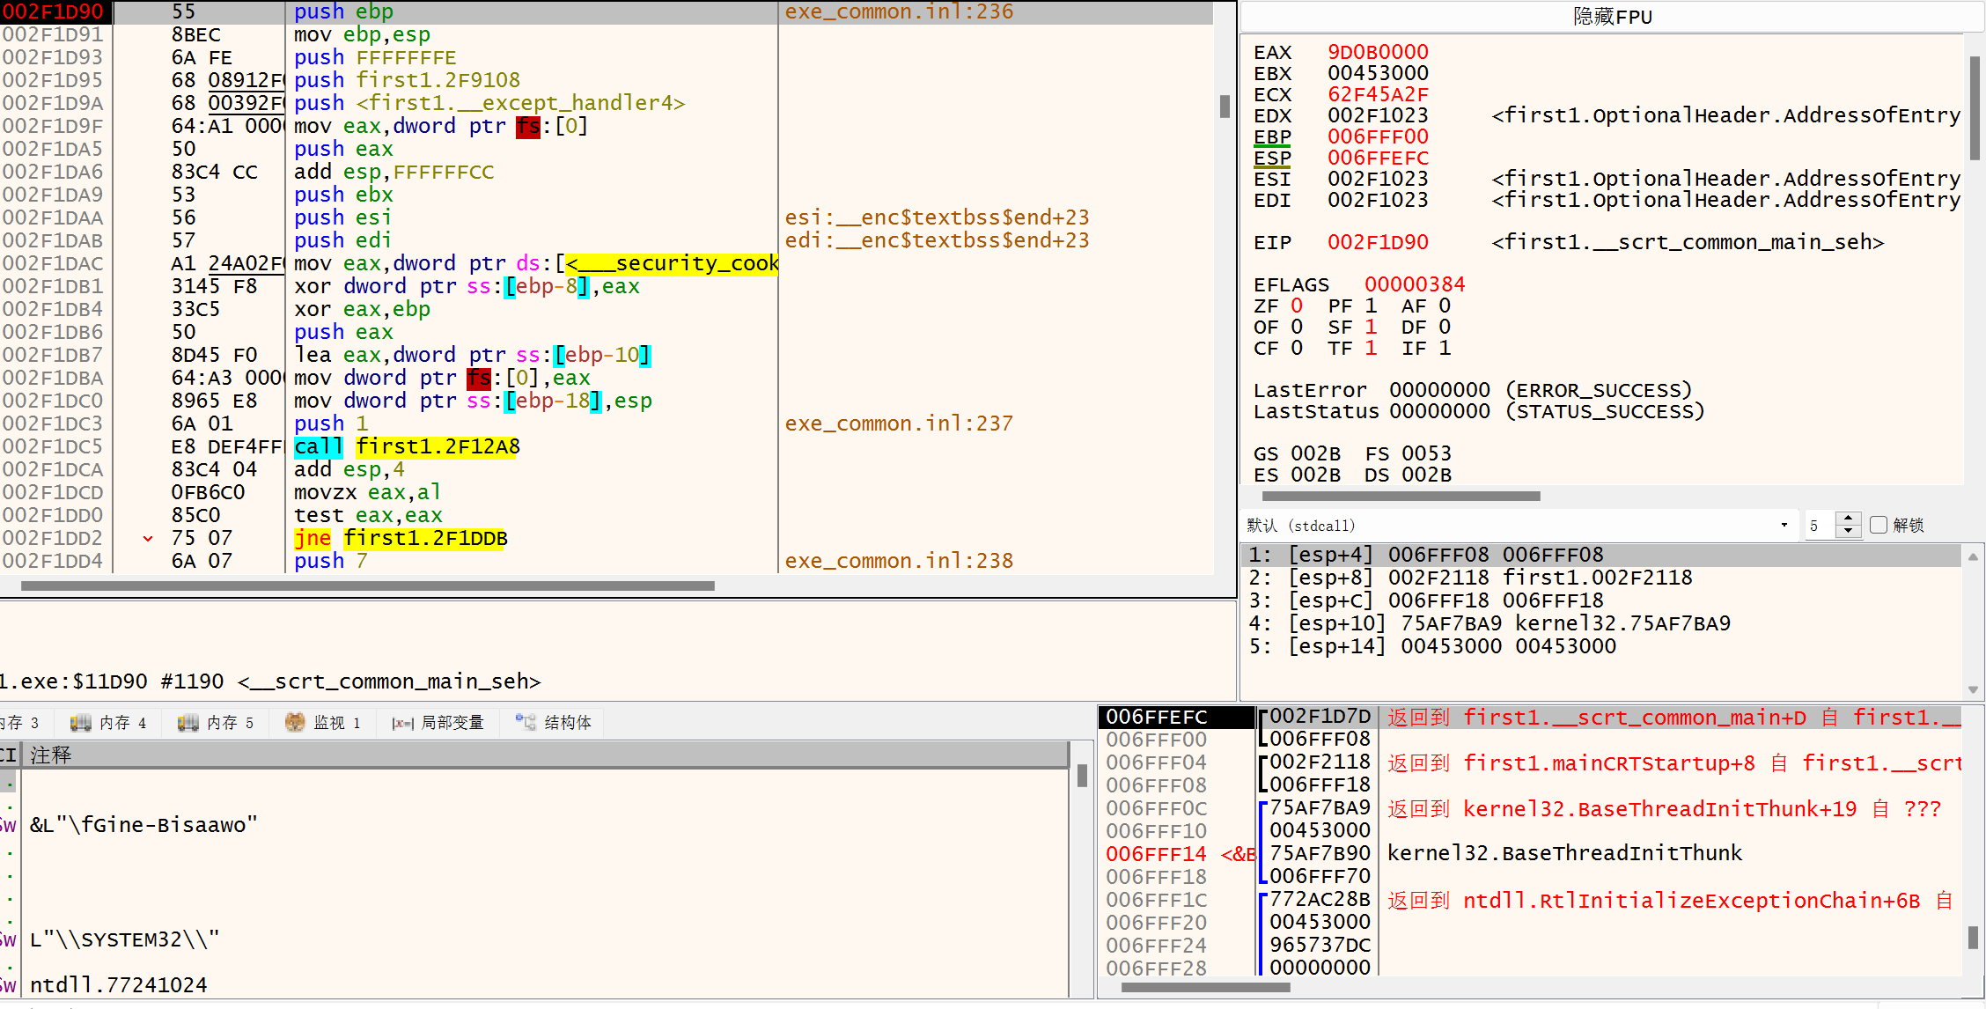Screen dimensions: 1986x1009
Task: Click the disassembly horizontal scrollbar
Action: coord(368,586)
